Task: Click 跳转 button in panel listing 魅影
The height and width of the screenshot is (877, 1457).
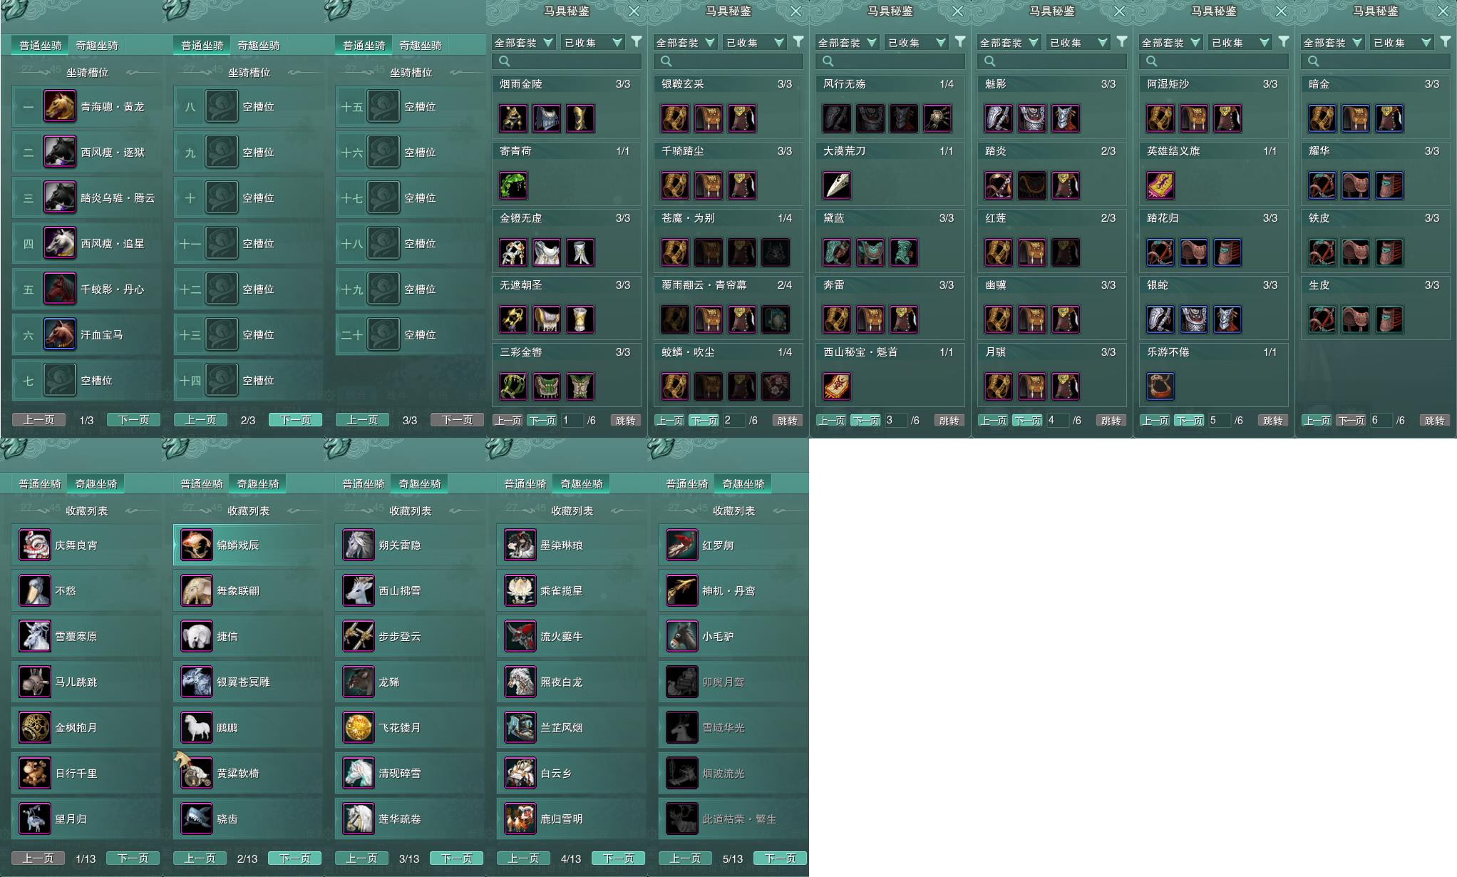Action: click(x=1111, y=421)
